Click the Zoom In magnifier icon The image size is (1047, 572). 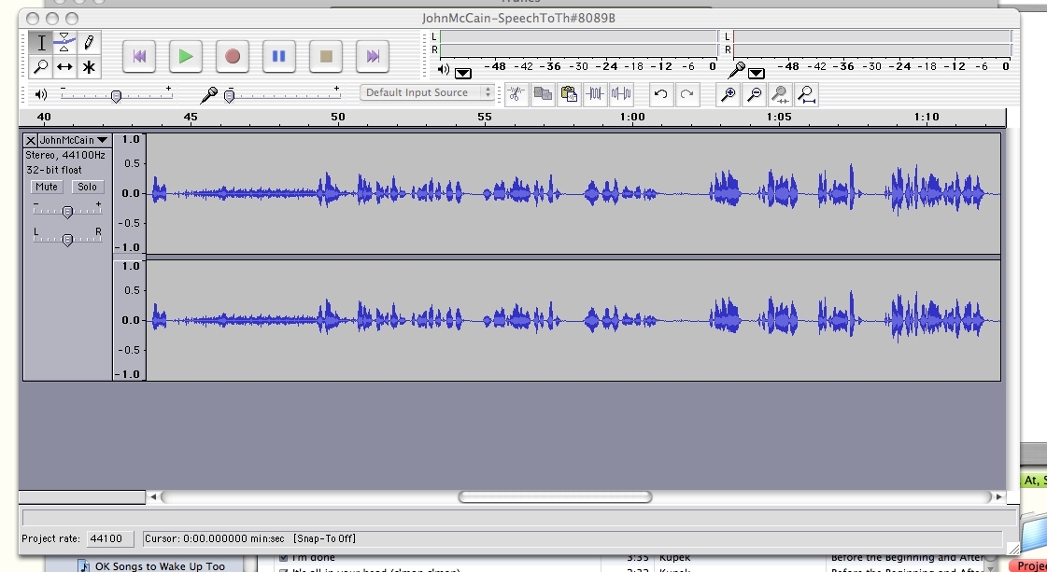coord(728,93)
